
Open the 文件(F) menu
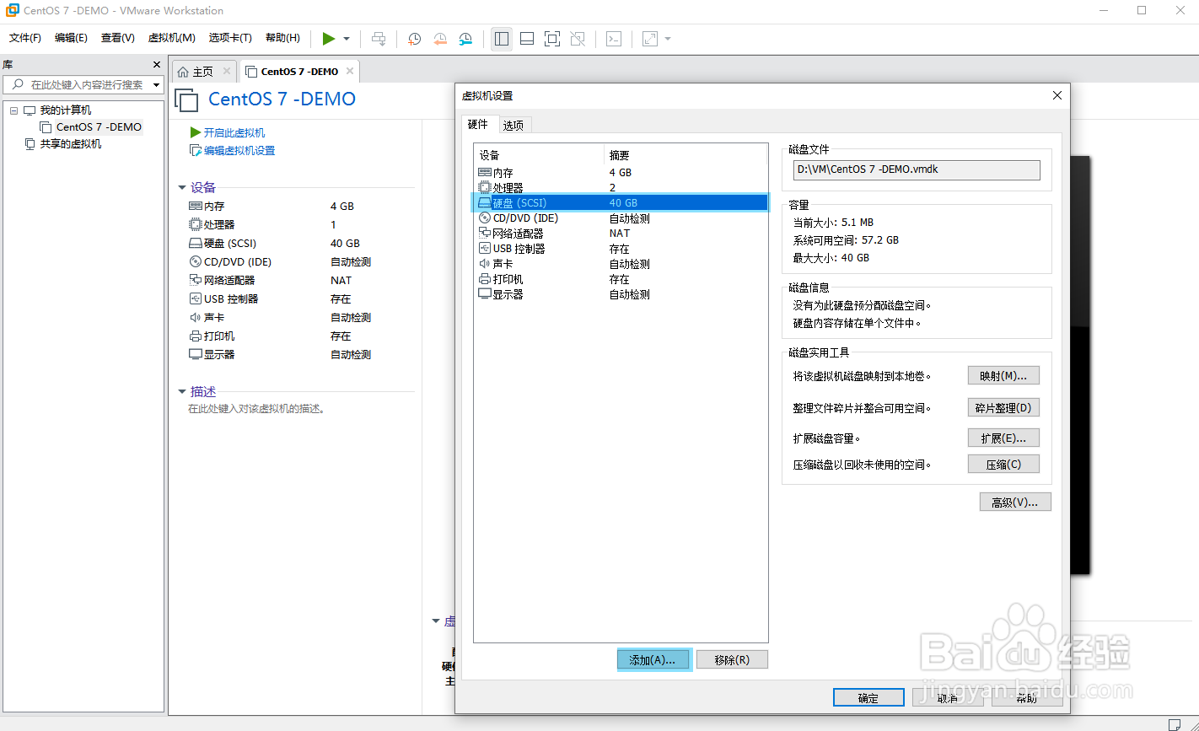tap(25, 38)
